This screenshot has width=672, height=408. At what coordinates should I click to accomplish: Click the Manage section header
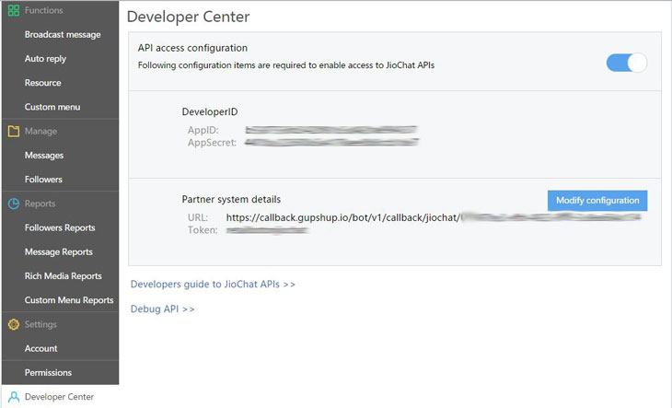(x=41, y=131)
